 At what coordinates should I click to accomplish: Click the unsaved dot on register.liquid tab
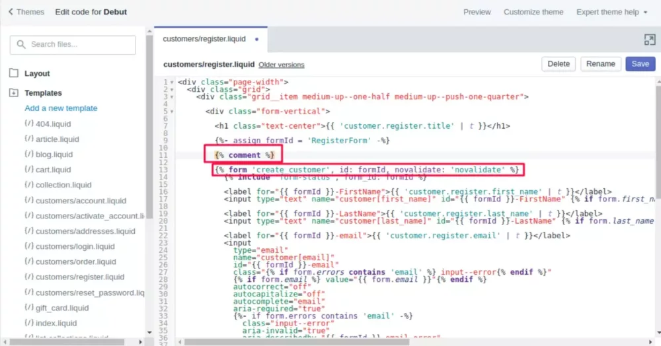256,39
